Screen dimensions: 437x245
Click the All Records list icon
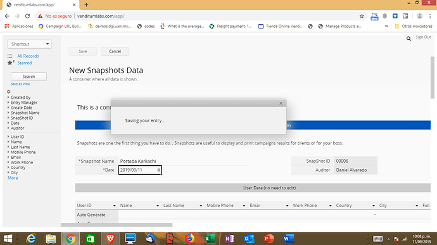click(x=9, y=56)
